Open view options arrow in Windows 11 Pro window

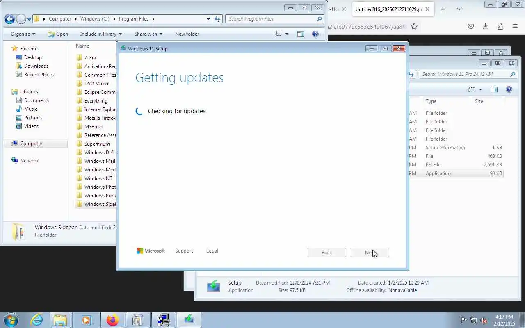[x=480, y=89]
